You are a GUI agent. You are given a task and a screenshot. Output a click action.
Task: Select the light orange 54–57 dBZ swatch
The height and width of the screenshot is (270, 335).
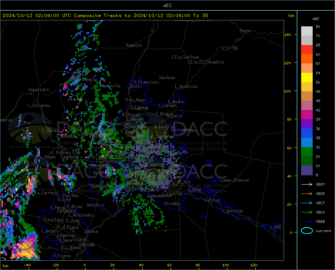(307, 68)
